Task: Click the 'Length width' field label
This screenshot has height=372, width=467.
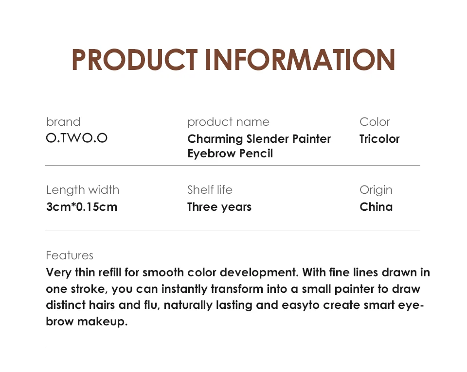Action: [83, 190]
